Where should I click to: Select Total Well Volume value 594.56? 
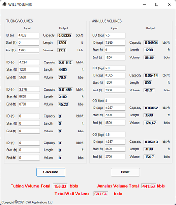[x=100, y=194]
